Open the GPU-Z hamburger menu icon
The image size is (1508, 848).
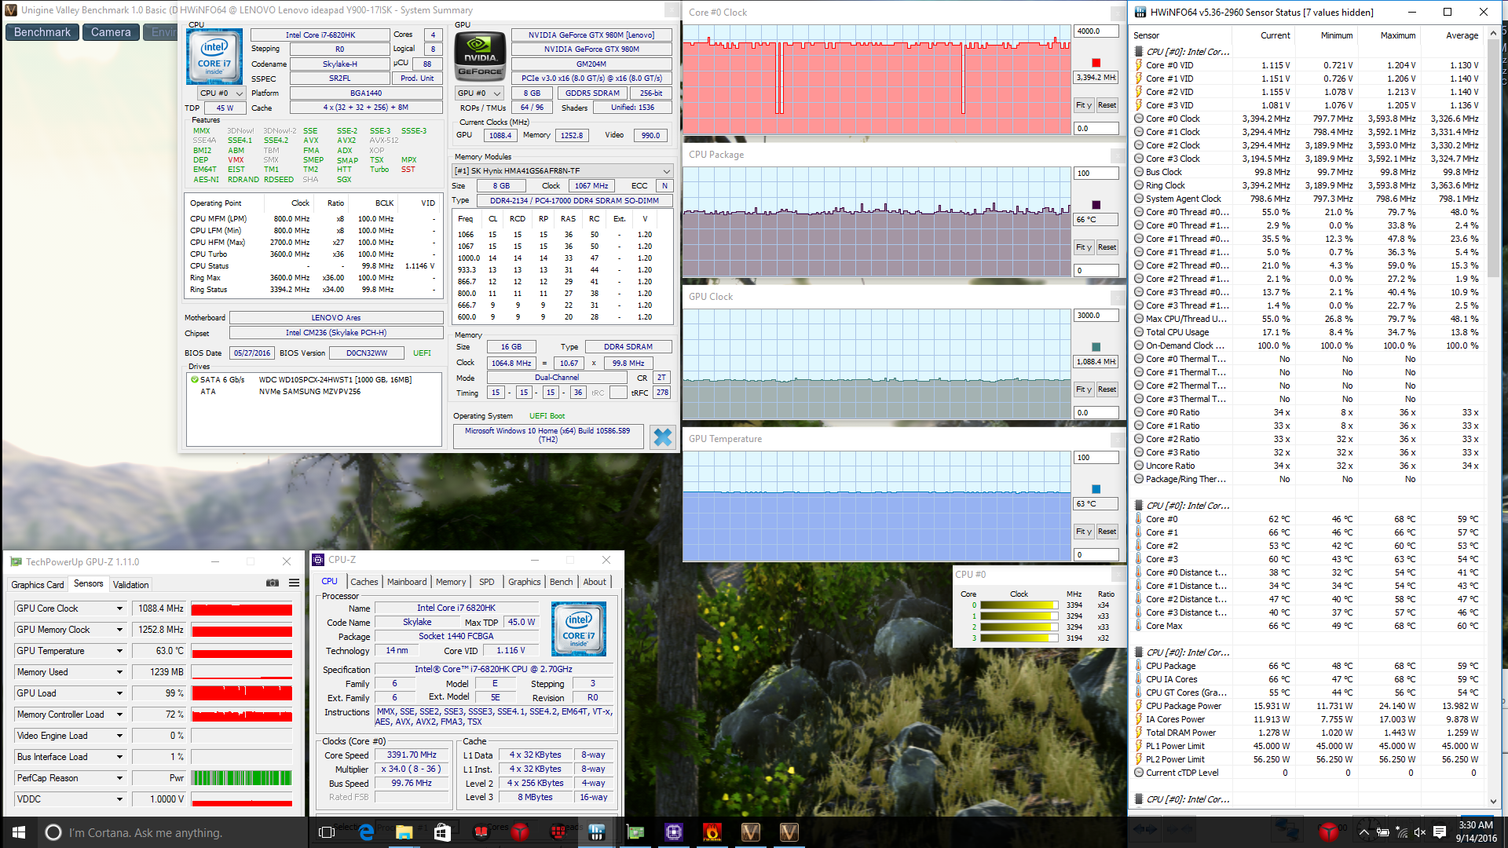tap(294, 583)
